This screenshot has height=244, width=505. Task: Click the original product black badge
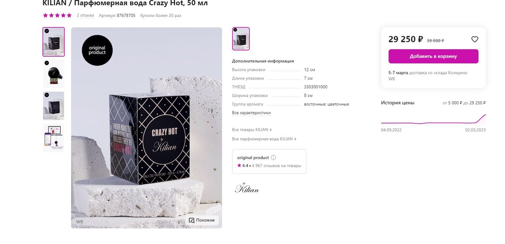point(97,50)
